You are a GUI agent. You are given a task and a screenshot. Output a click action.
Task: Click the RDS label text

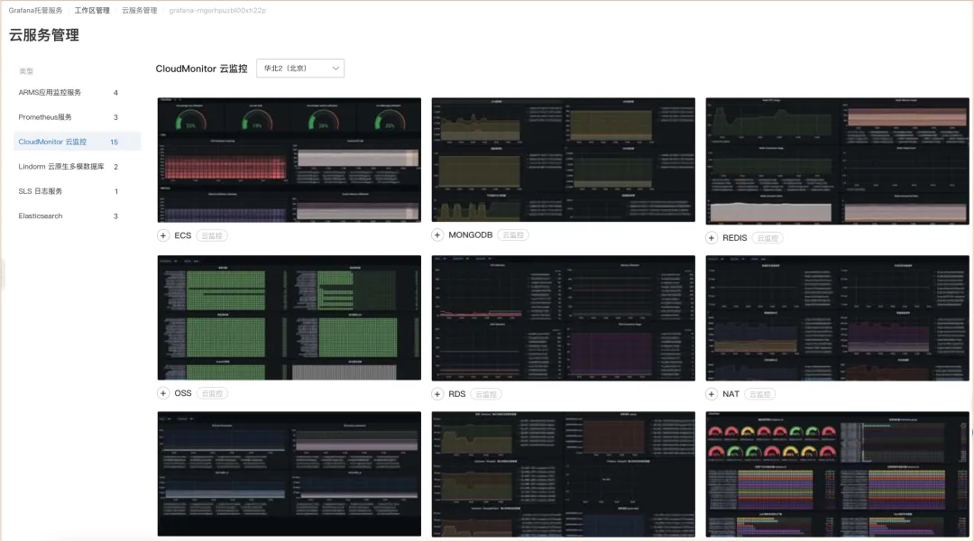pos(456,394)
